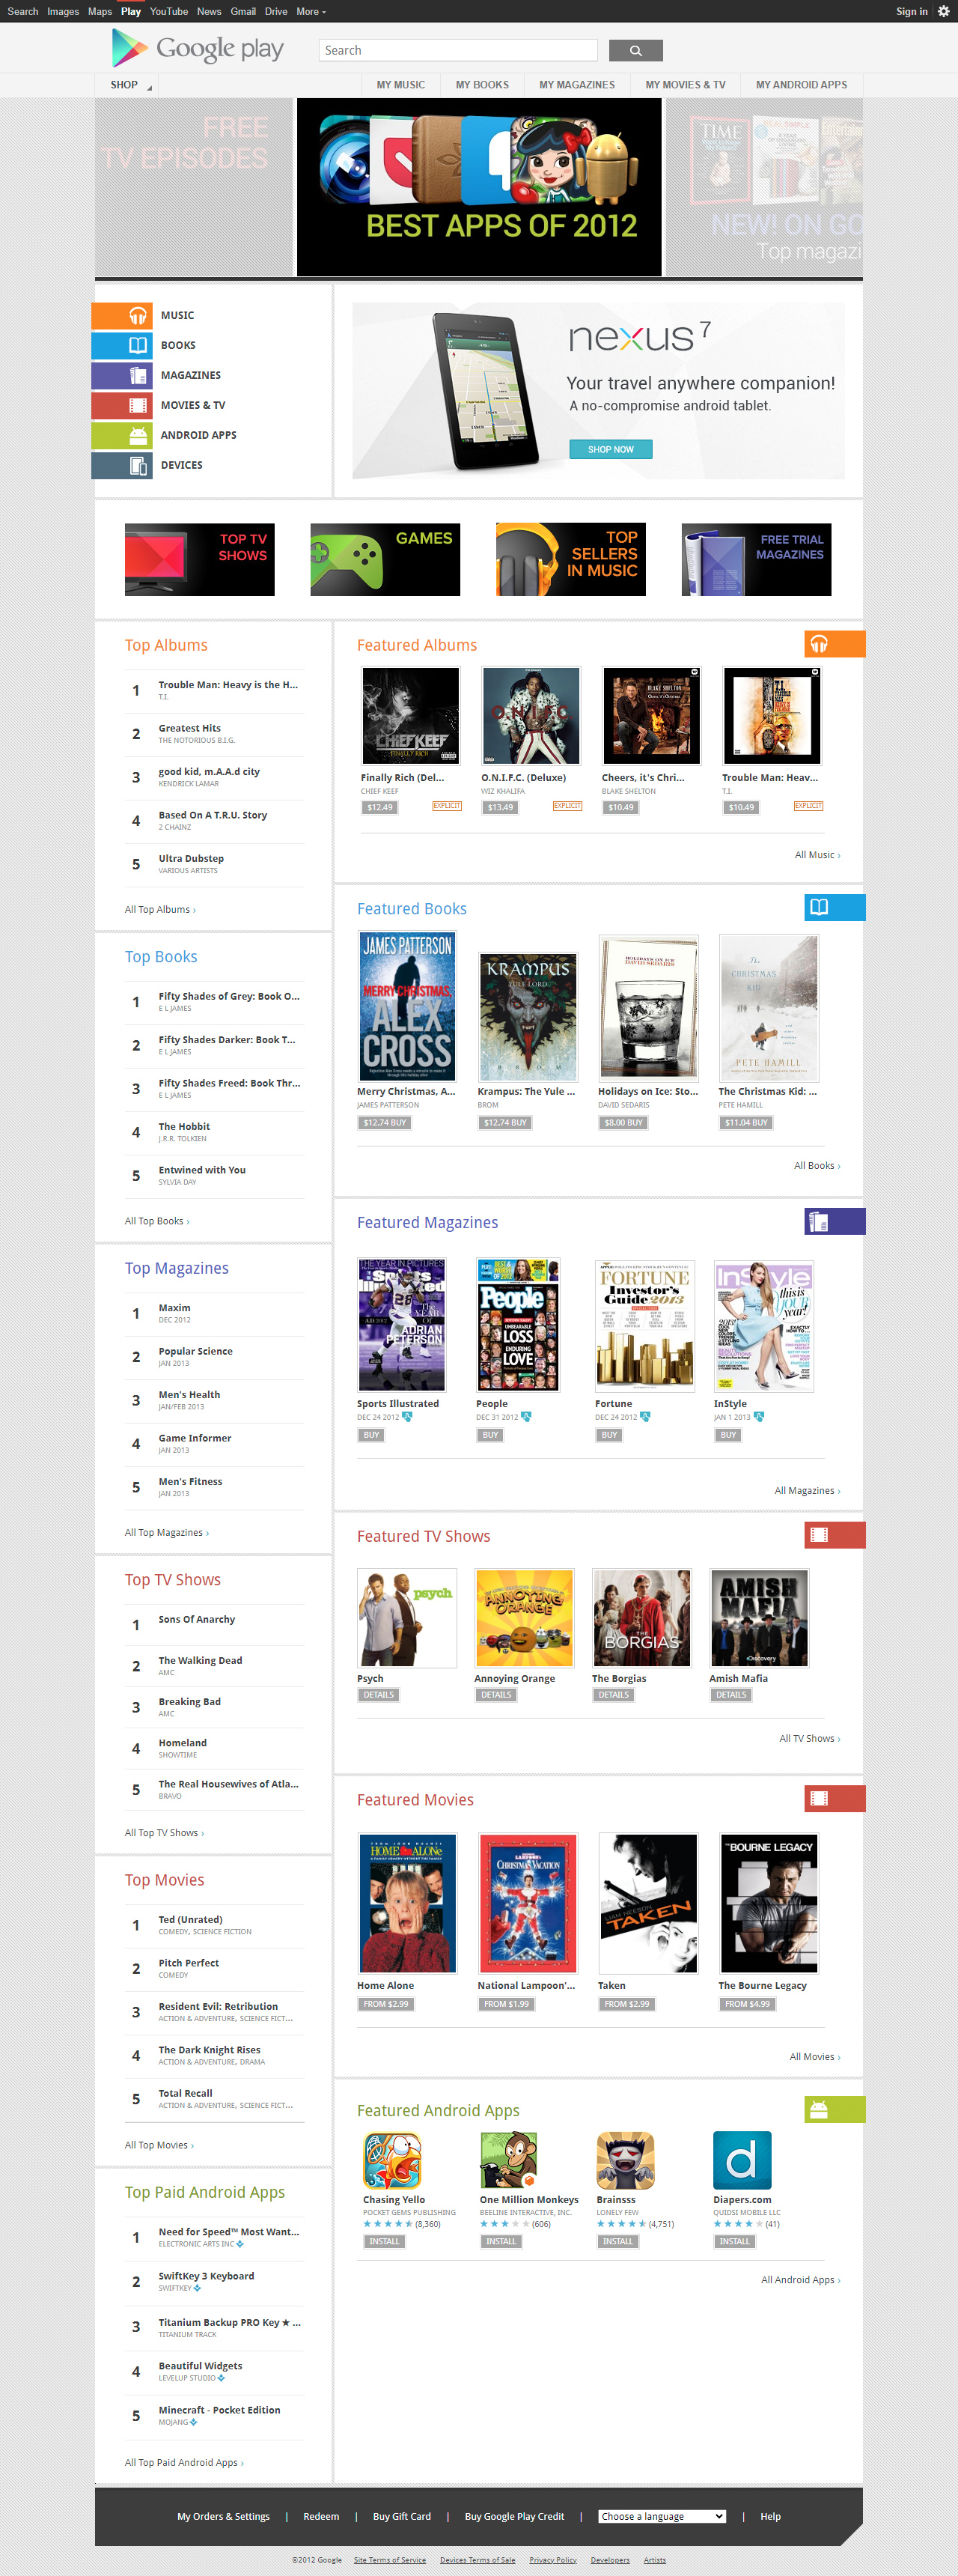Open All Top Paid Android Apps list
The height and width of the screenshot is (2576, 958).
coord(184,2462)
